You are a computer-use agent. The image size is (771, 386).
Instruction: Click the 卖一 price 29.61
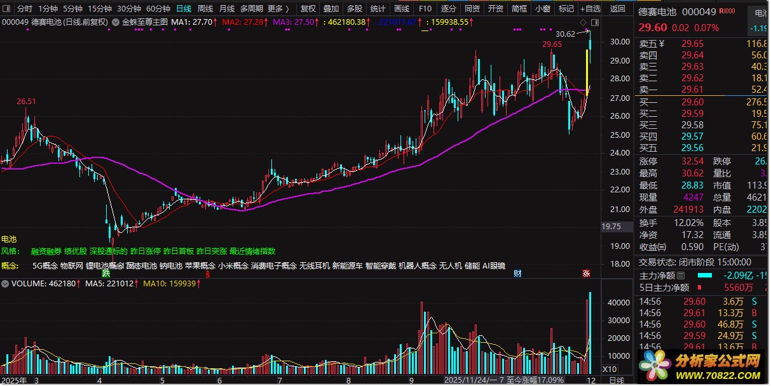tap(693, 90)
